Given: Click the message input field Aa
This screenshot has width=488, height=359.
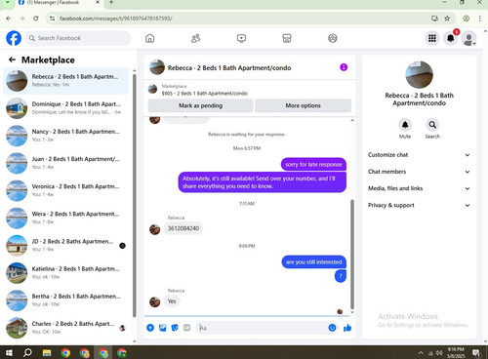Looking at the screenshot, I should tap(262, 328).
